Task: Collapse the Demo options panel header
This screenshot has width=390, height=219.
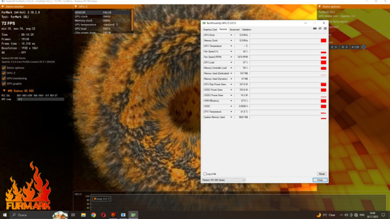Action: pos(320,7)
